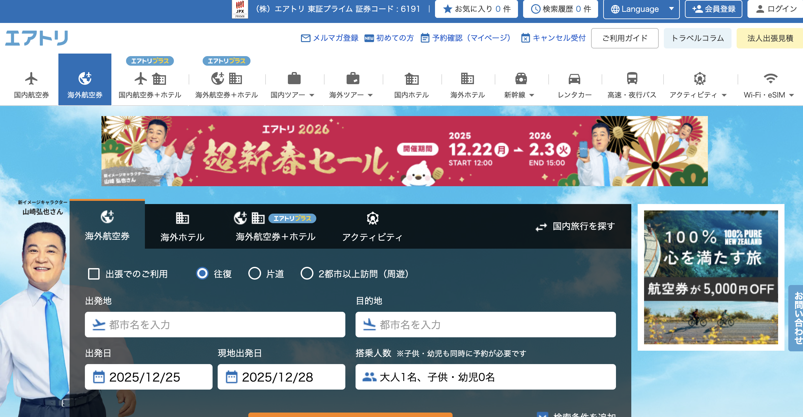Open search history clock icon
803x417 pixels.
535,9
